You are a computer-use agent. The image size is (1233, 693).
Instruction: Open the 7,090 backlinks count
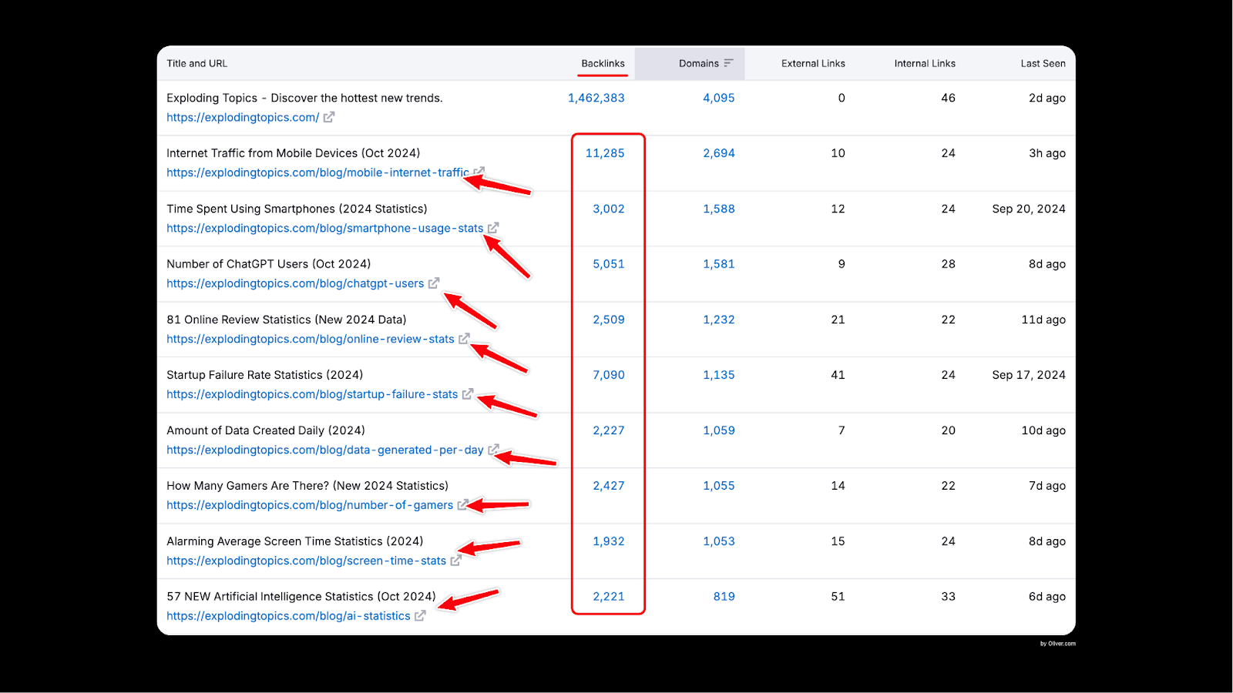click(609, 375)
